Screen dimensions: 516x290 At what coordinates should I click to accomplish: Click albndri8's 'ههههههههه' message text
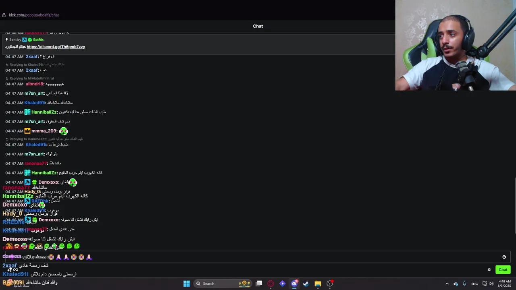click(54, 84)
